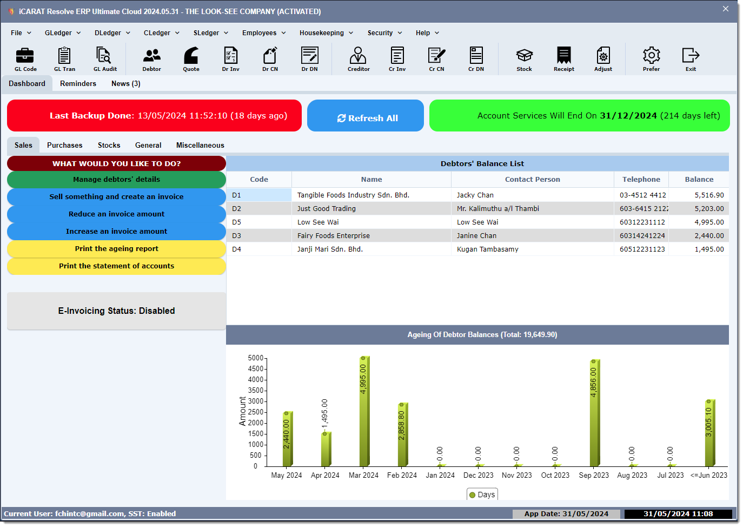Select the Just Good Trading debtor row
This screenshot has height=527, width=743.
pos(477,208)
